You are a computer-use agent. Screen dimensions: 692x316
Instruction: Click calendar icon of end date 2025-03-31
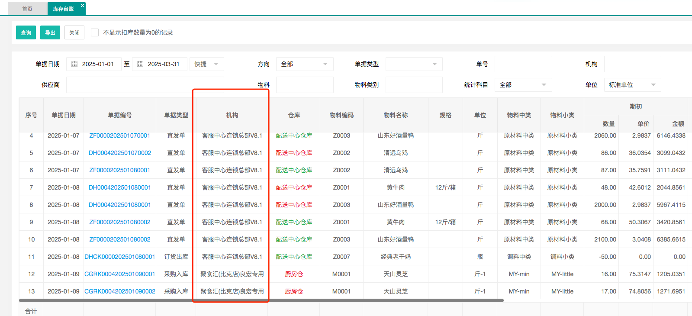tap(140, 64)
